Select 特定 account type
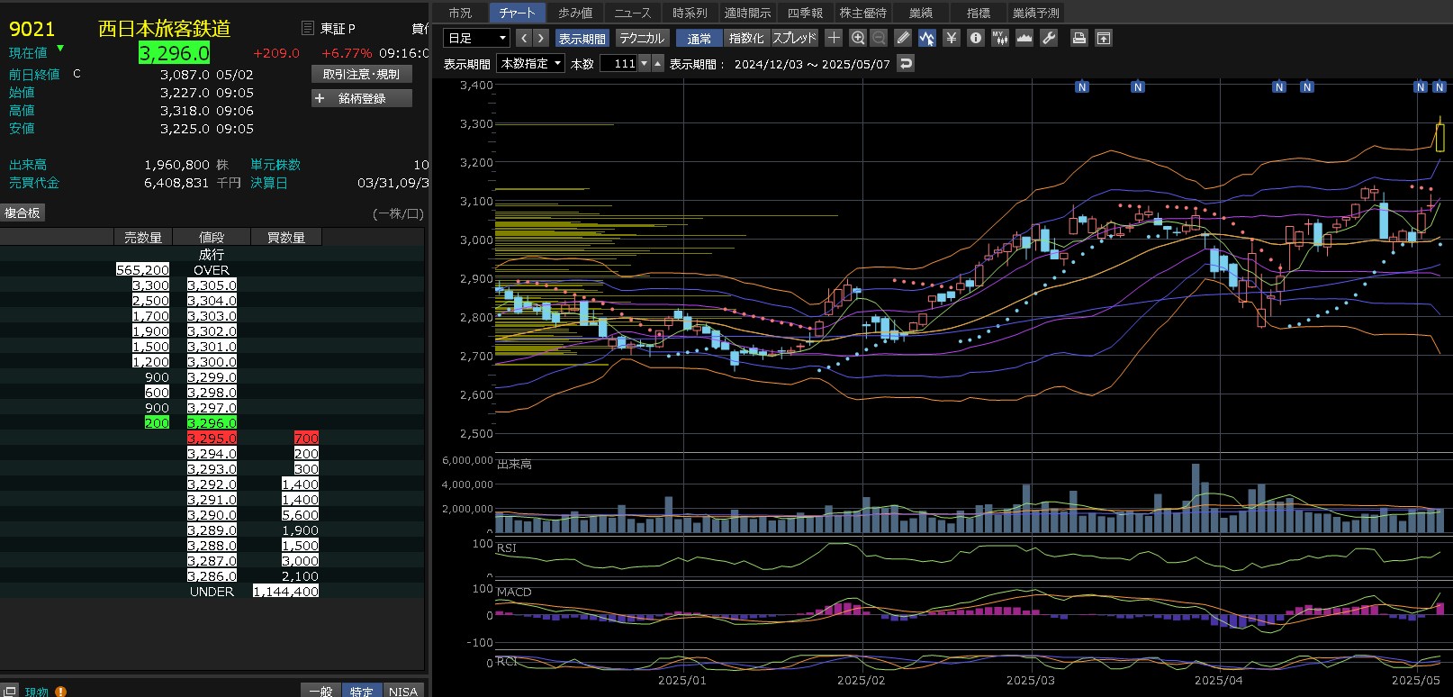Screen dimensions: 1453x697 [x=362, y=691]
